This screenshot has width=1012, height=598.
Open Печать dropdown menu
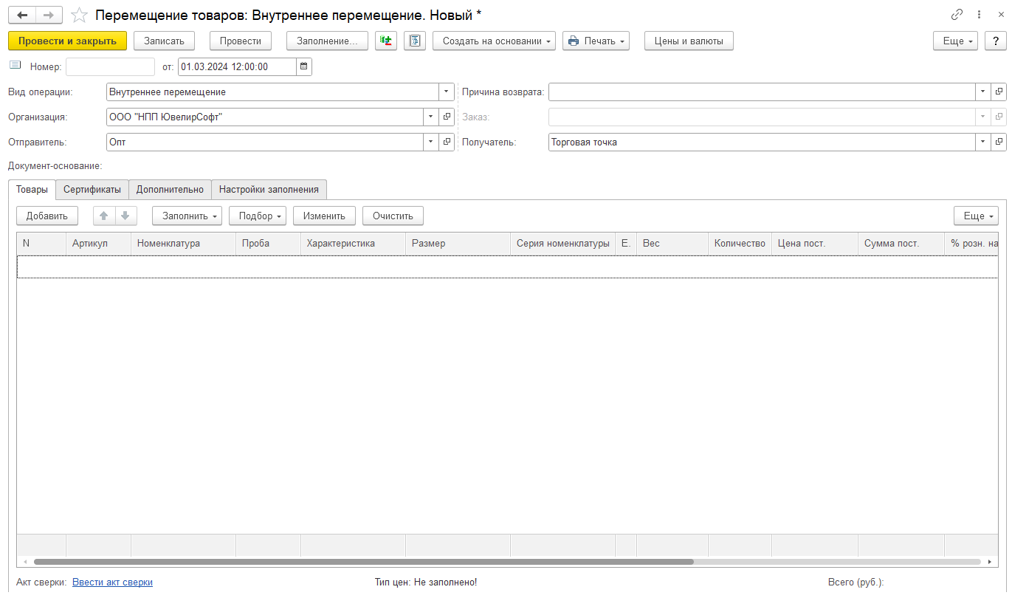coord(596,41)
